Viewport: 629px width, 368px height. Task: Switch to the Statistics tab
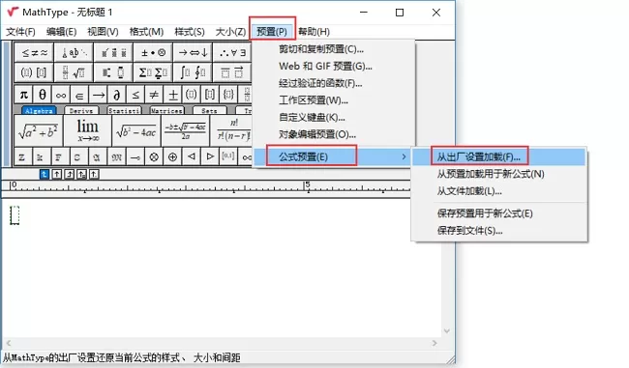[x=124, y=110]
